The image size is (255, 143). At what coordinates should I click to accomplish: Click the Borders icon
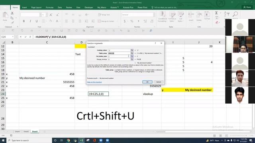(43, 21)
